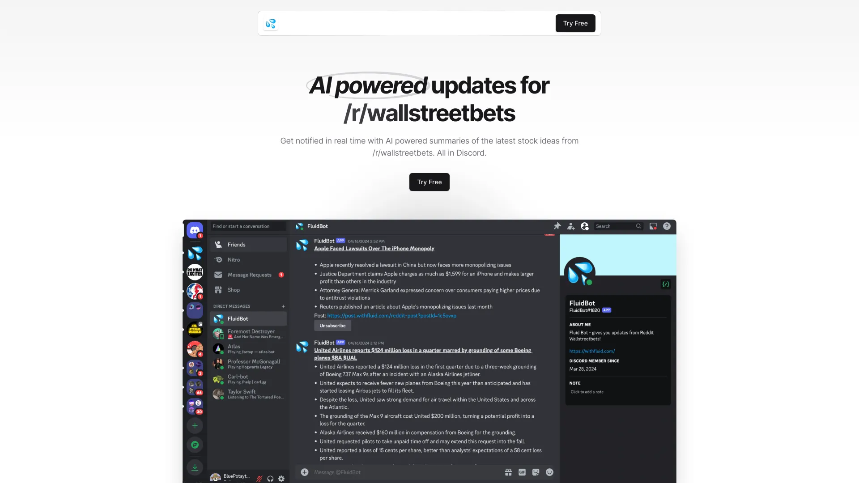Click Unsubscribe button below Apple lawsuit post

[332, 326]
